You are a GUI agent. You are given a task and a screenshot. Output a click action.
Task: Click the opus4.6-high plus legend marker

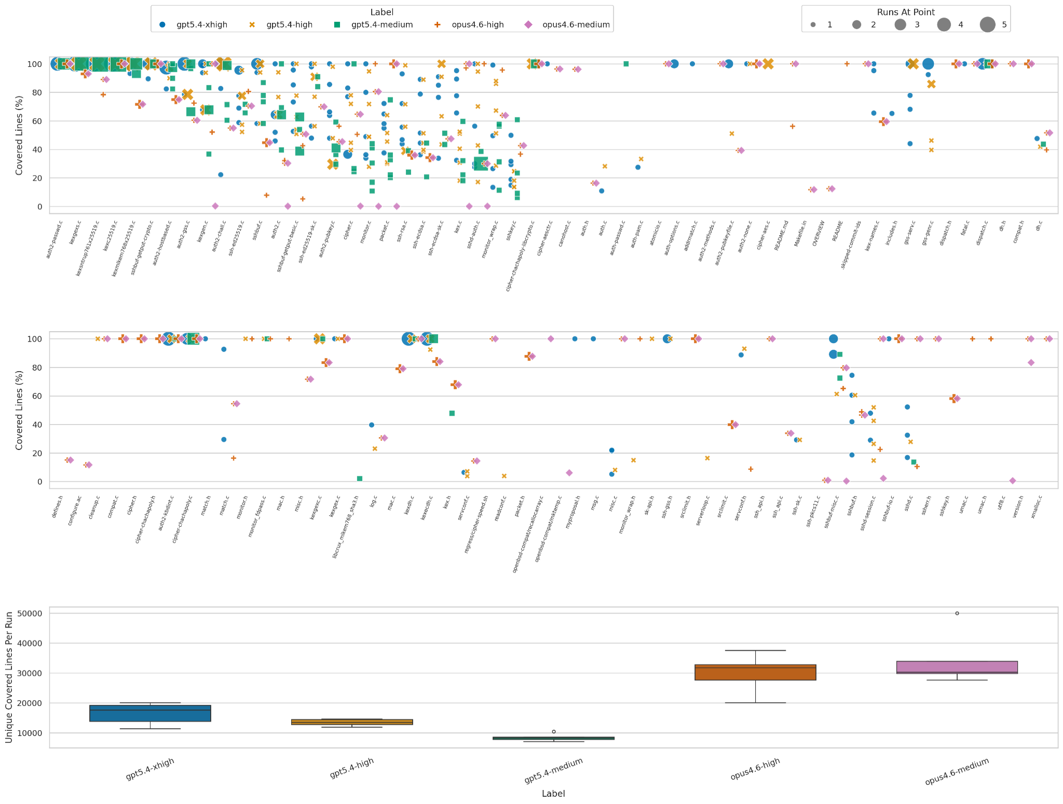coord(437,24)
